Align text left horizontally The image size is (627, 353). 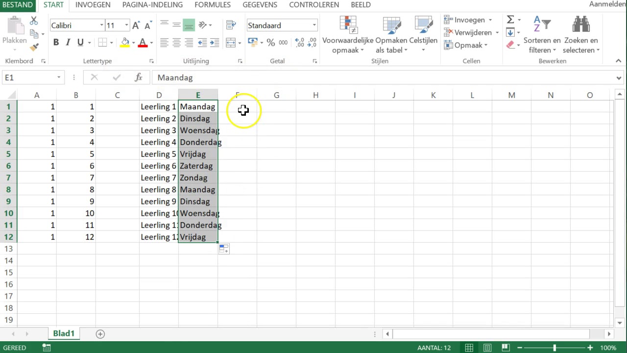[164, 43]
